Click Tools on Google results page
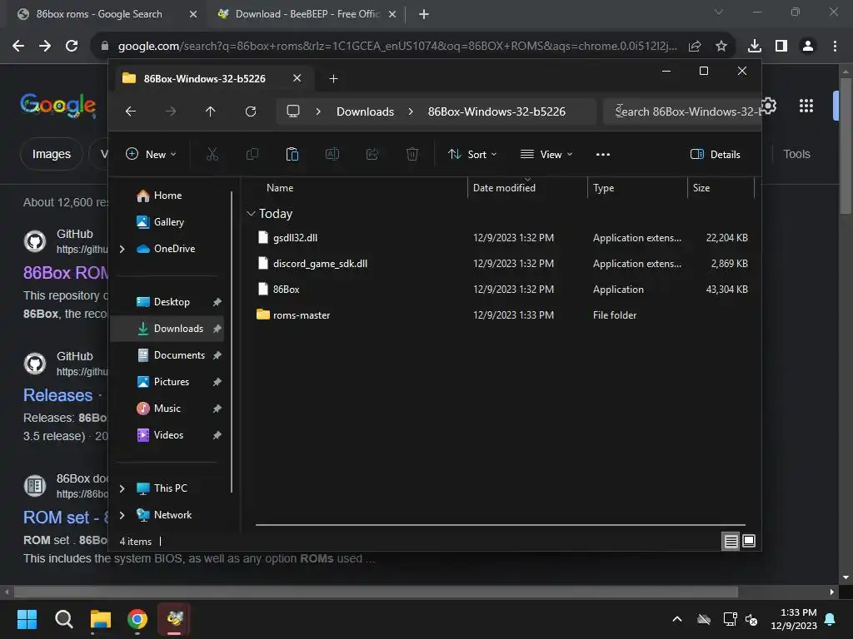 point(796,154)
